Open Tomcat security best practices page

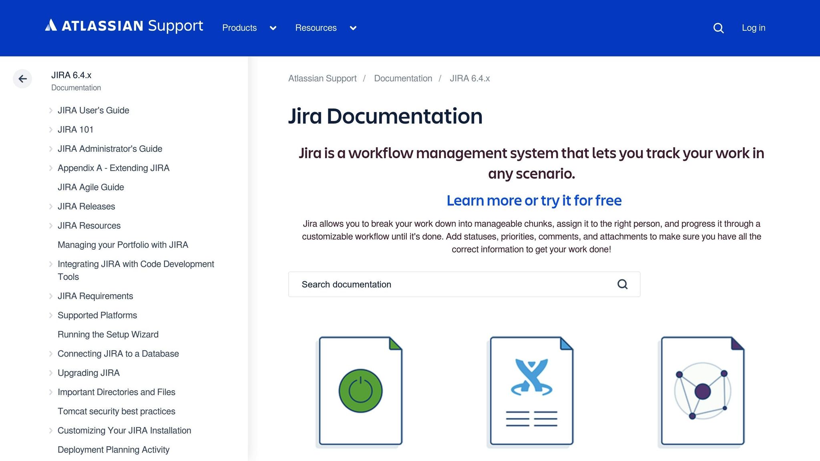[117, 411]
